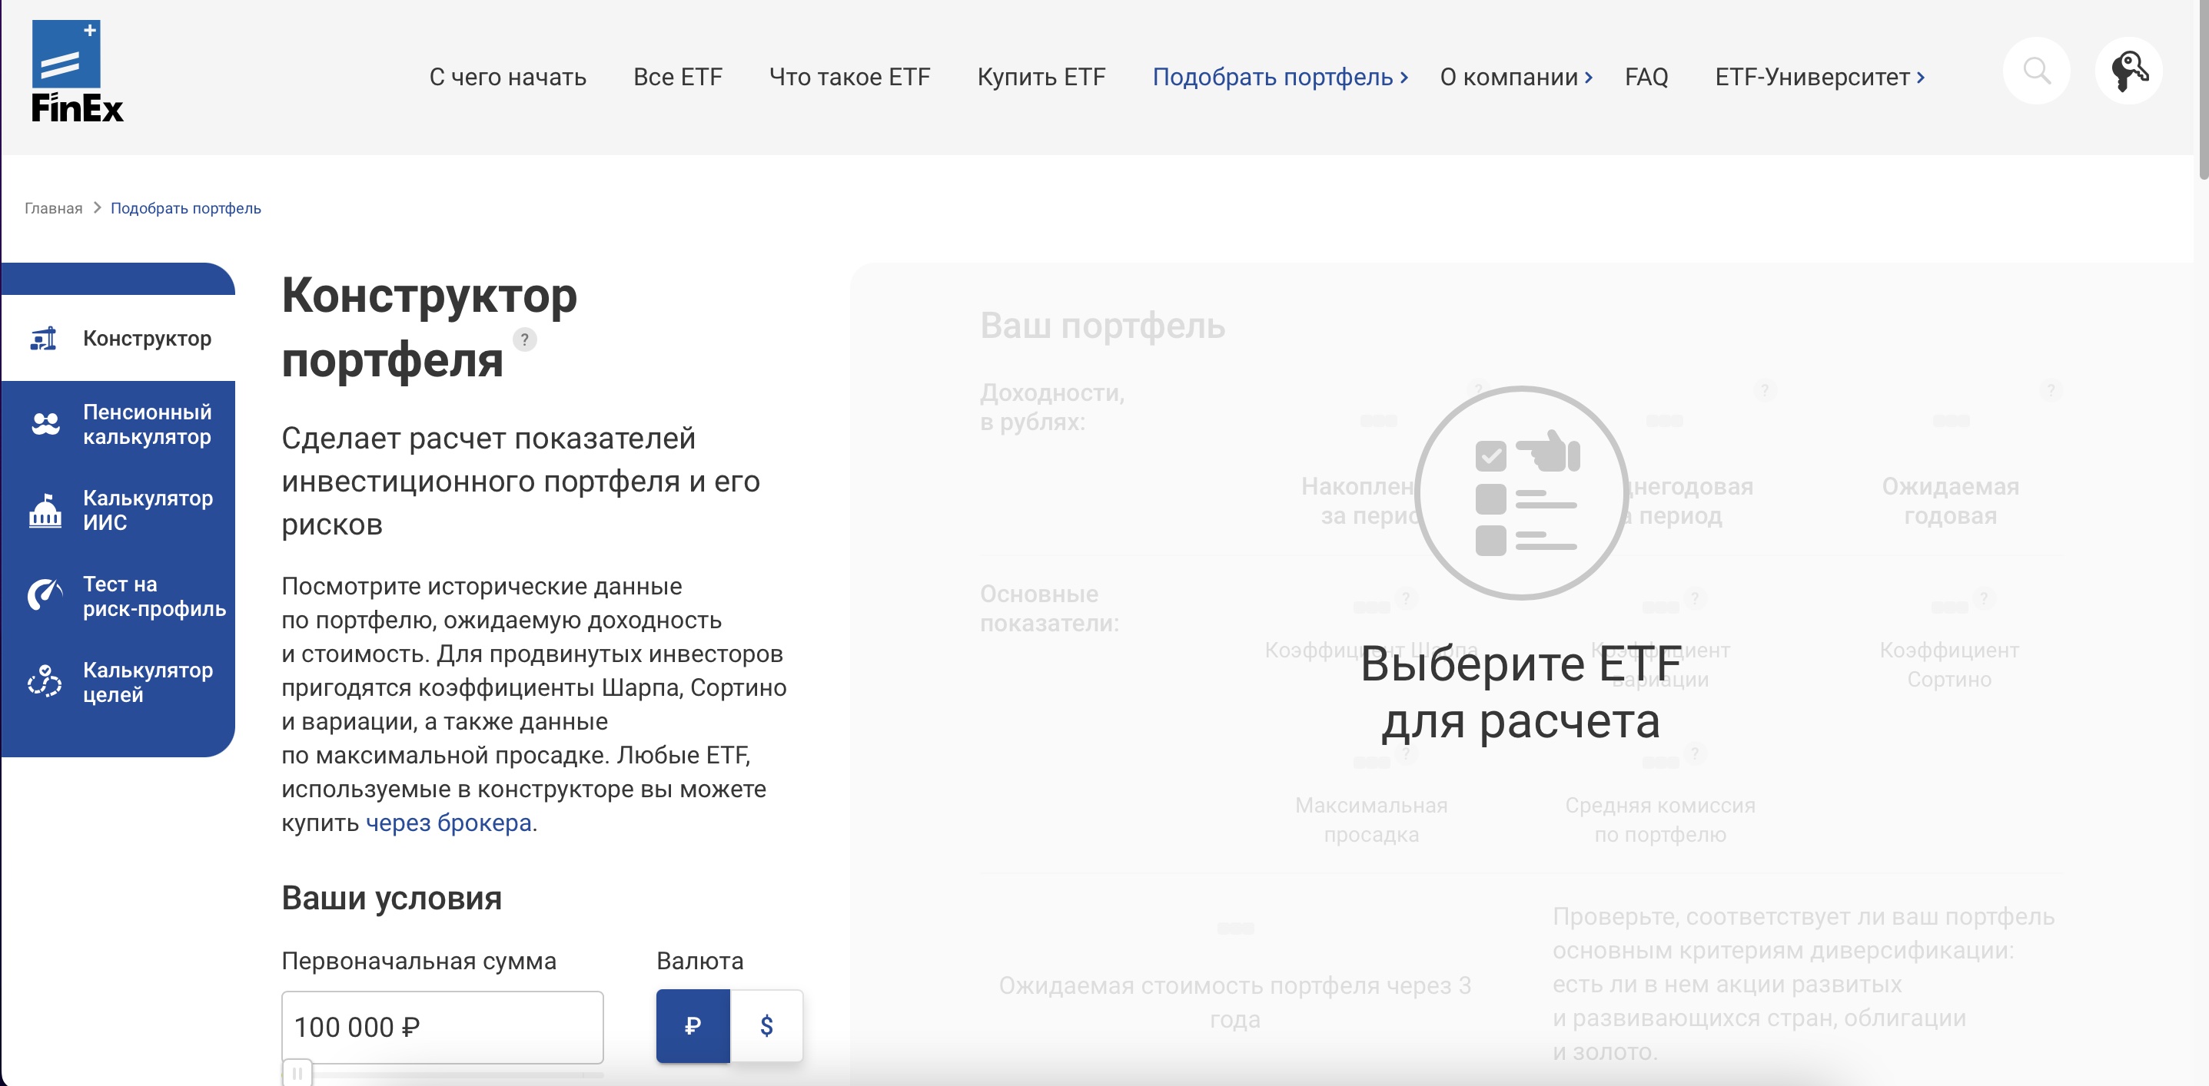The height and width of the screenshot is (1086, 2209).
Task: Follow the через брокера link
Action: tap(449, 823)
